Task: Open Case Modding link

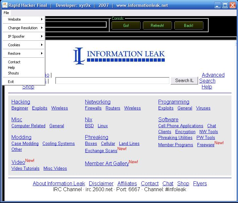Action: point(25,144)
